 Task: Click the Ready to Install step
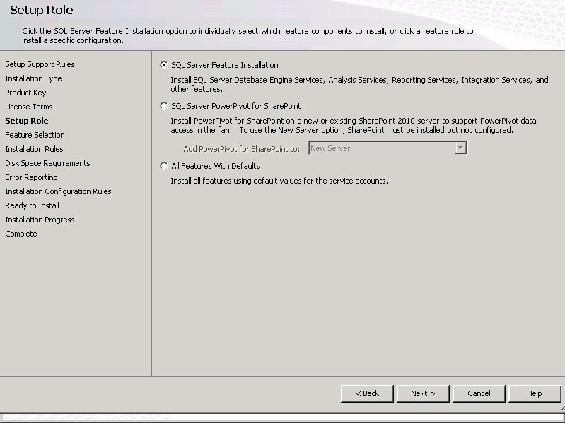point(32,205)
